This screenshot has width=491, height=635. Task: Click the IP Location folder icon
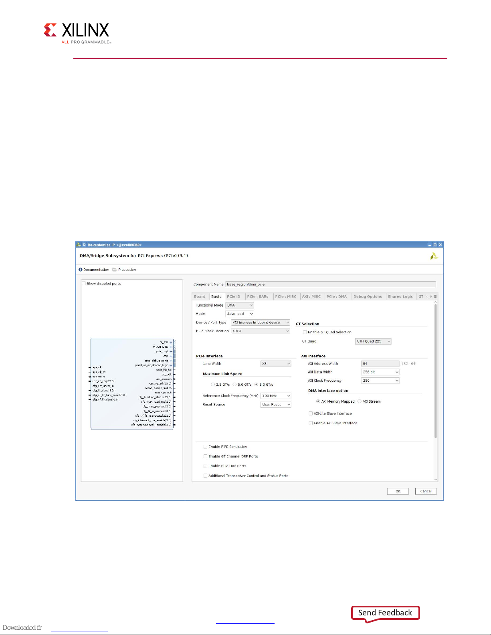tap(114, 270)
